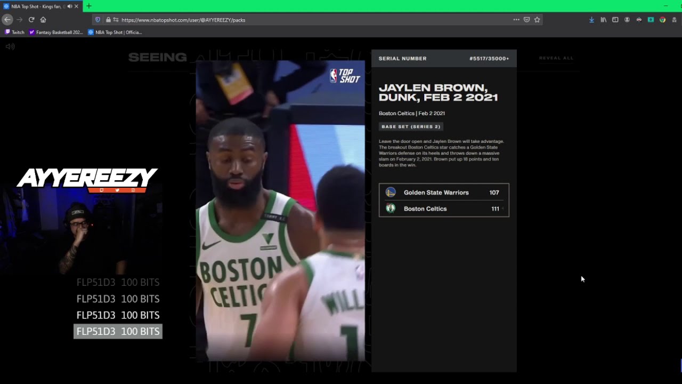Click the Golden State Warriors logo
This screenshot has width=682, height=384.
click(391, 193)
